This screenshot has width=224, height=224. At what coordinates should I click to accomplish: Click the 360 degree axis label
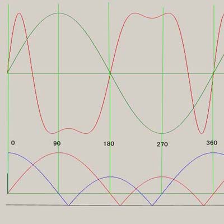click(212, 143)
